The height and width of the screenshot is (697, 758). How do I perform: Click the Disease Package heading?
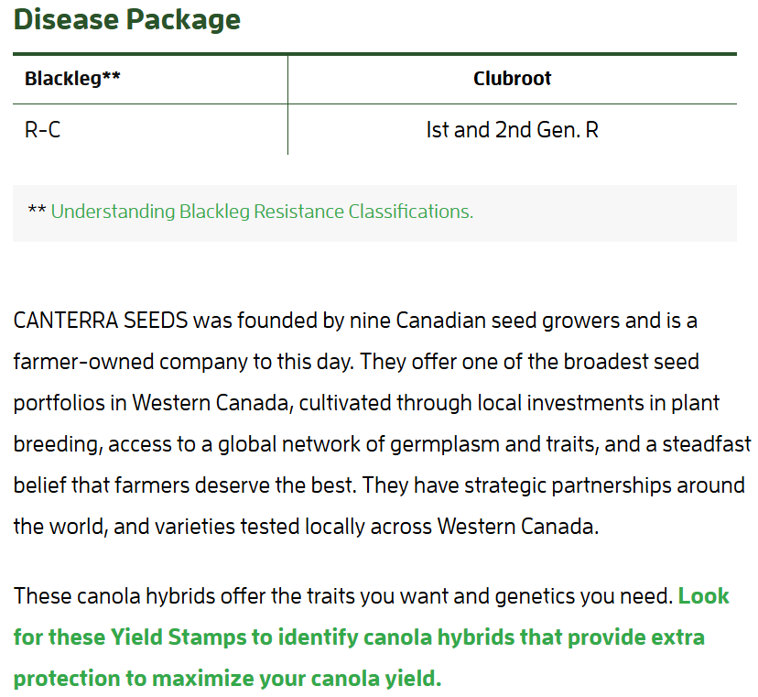coord(127,19)
